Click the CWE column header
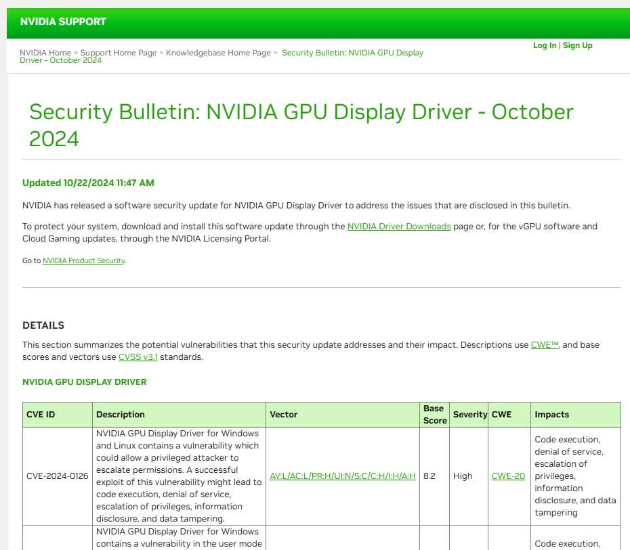The width and height of the screenshot is (630, 550). pyautogui.click(x=509, y=415)
